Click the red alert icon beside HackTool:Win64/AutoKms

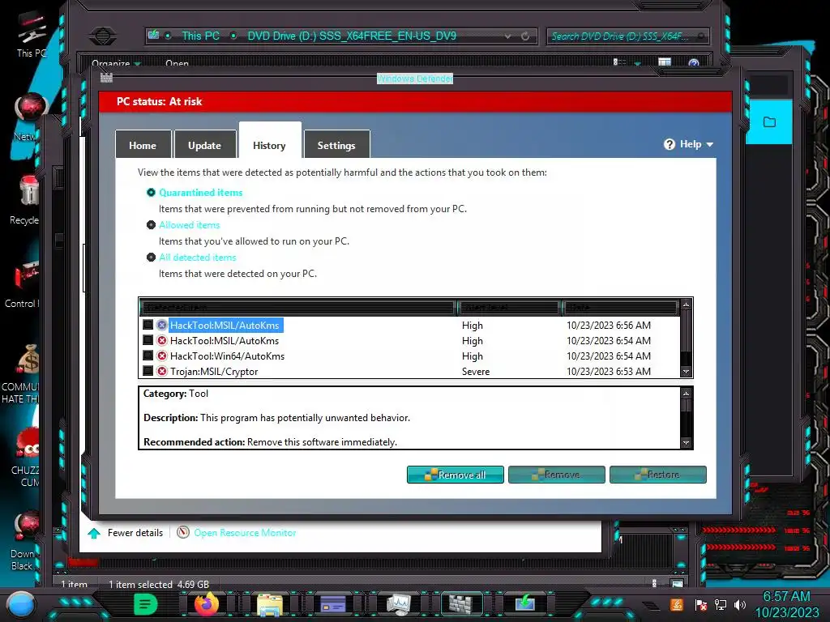coord(162,356)
